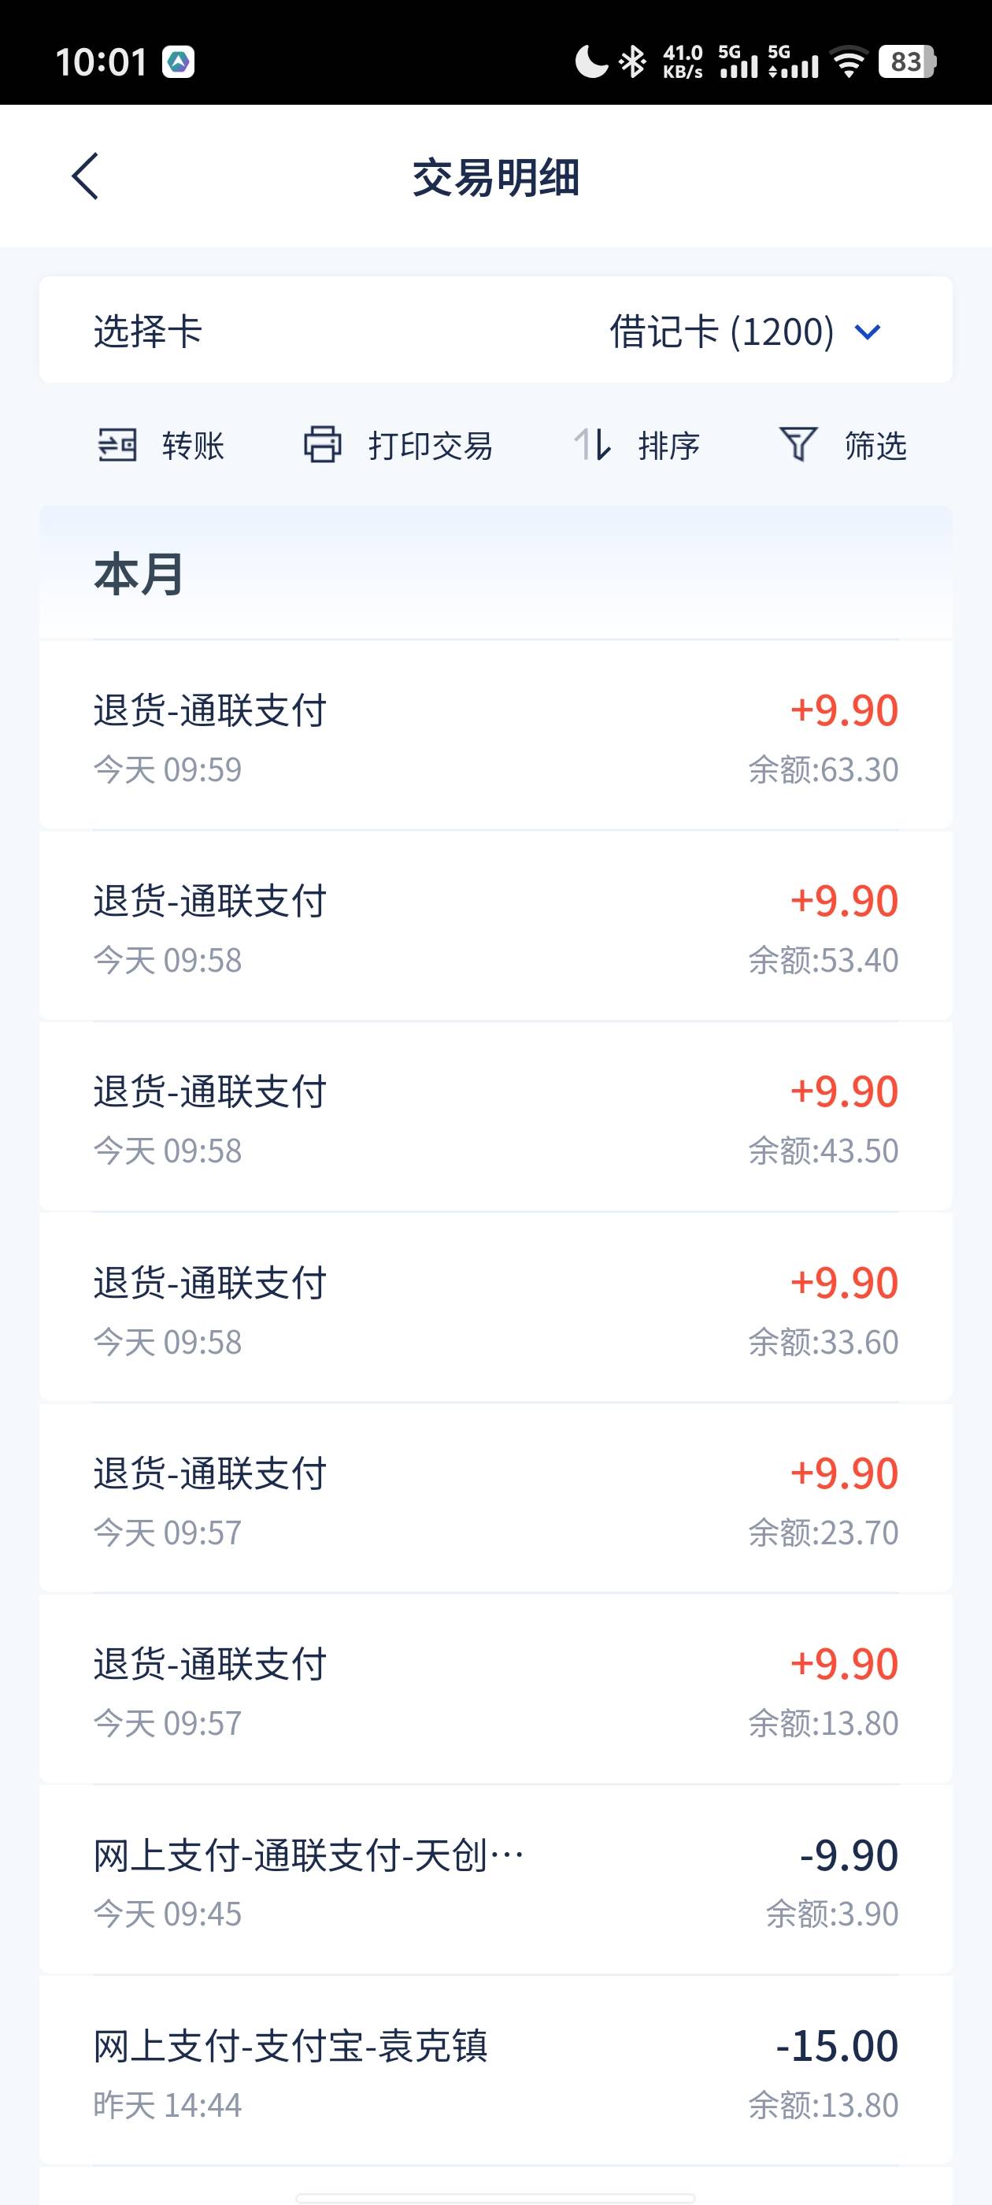Image resolution: width=992 pixels, height=2205 pixels.
Task: Open the 排序 sort options
Action: (x=668, y=446)
